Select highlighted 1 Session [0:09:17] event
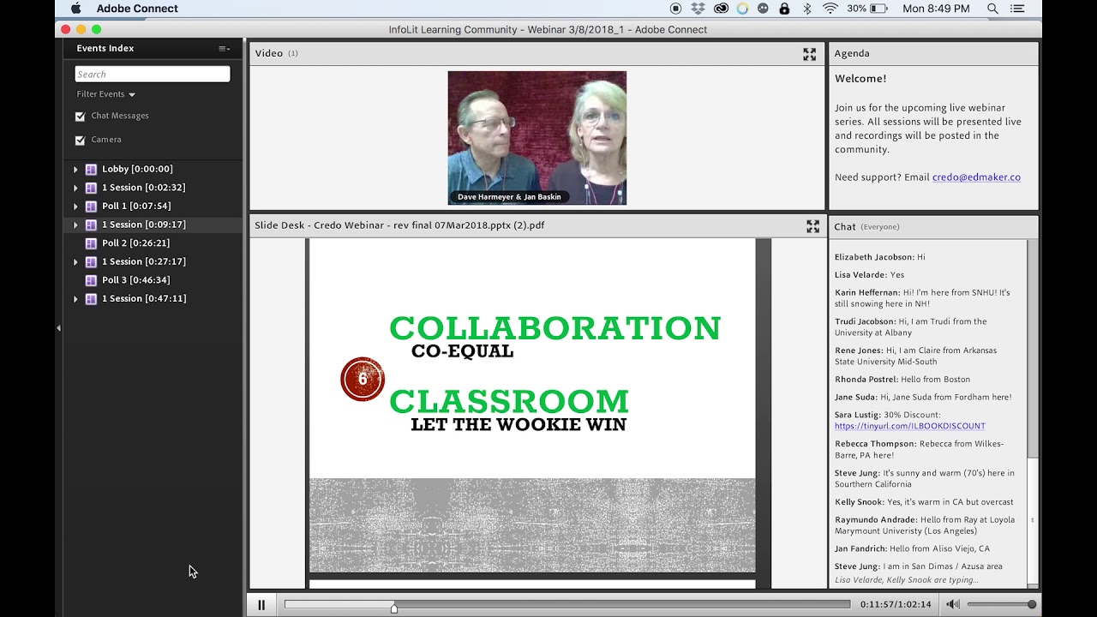1097x617 pixels. pos(143,225)
